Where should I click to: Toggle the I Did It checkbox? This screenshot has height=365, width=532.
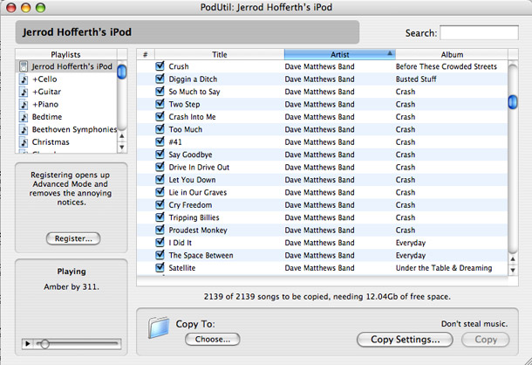coord(160,242)
